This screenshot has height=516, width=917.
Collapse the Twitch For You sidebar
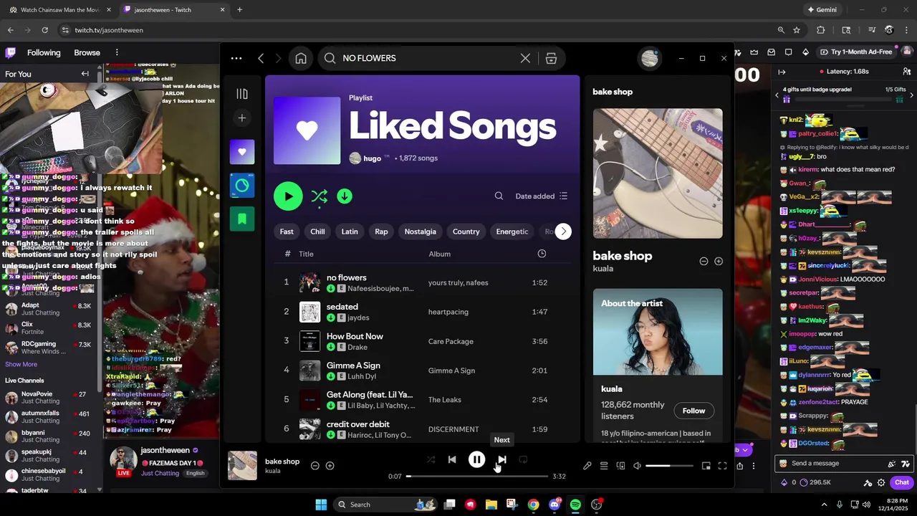click(x=85, y=74)
